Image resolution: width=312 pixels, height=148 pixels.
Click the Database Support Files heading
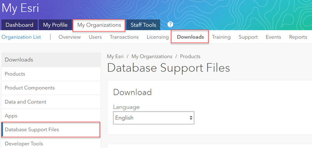[x=168, y=68]
